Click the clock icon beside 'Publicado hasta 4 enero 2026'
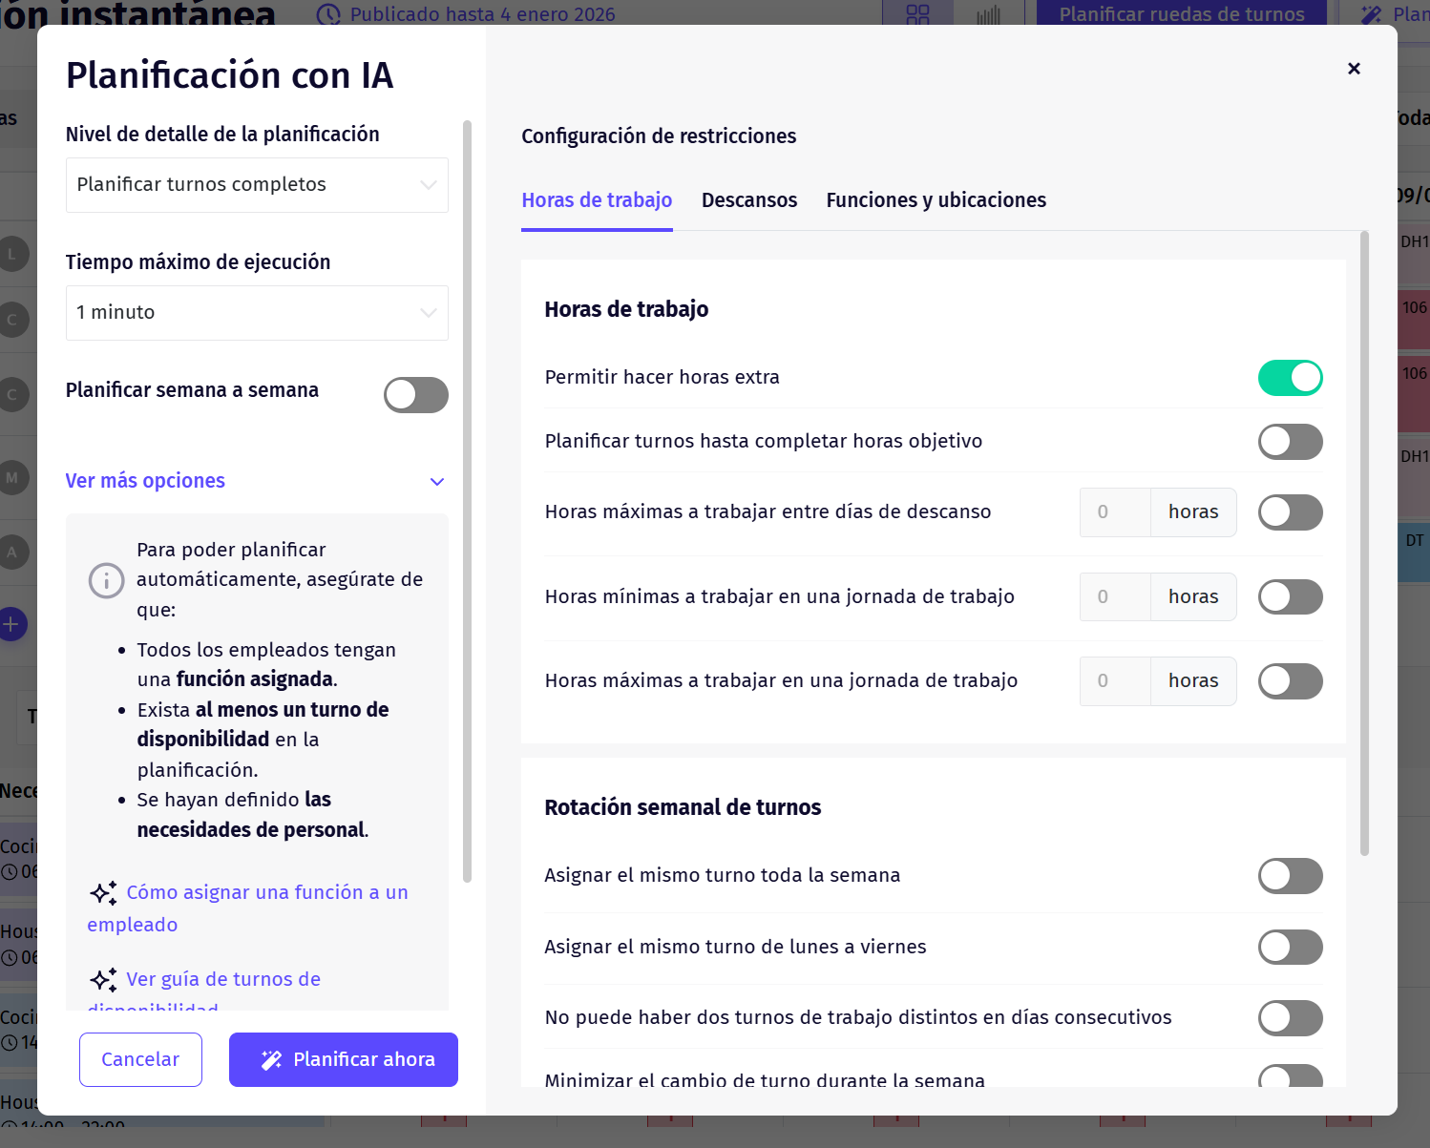 [x=328, y=14]
